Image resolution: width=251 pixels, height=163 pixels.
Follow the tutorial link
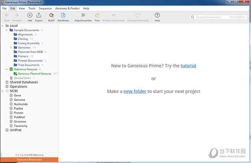pyautogui.click(x=188, y=66)
